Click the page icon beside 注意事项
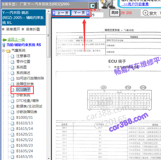This screenshot has height=160, width=161. 13,56
